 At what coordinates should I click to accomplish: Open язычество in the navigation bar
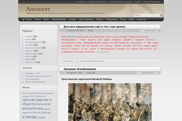point(141,19)
